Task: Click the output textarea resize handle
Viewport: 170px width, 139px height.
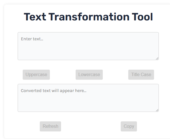Action: (x=157, y=110)
